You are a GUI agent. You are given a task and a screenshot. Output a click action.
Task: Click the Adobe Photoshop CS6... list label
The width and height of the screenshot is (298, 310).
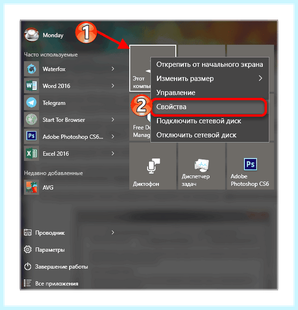[x=73, y=137]
